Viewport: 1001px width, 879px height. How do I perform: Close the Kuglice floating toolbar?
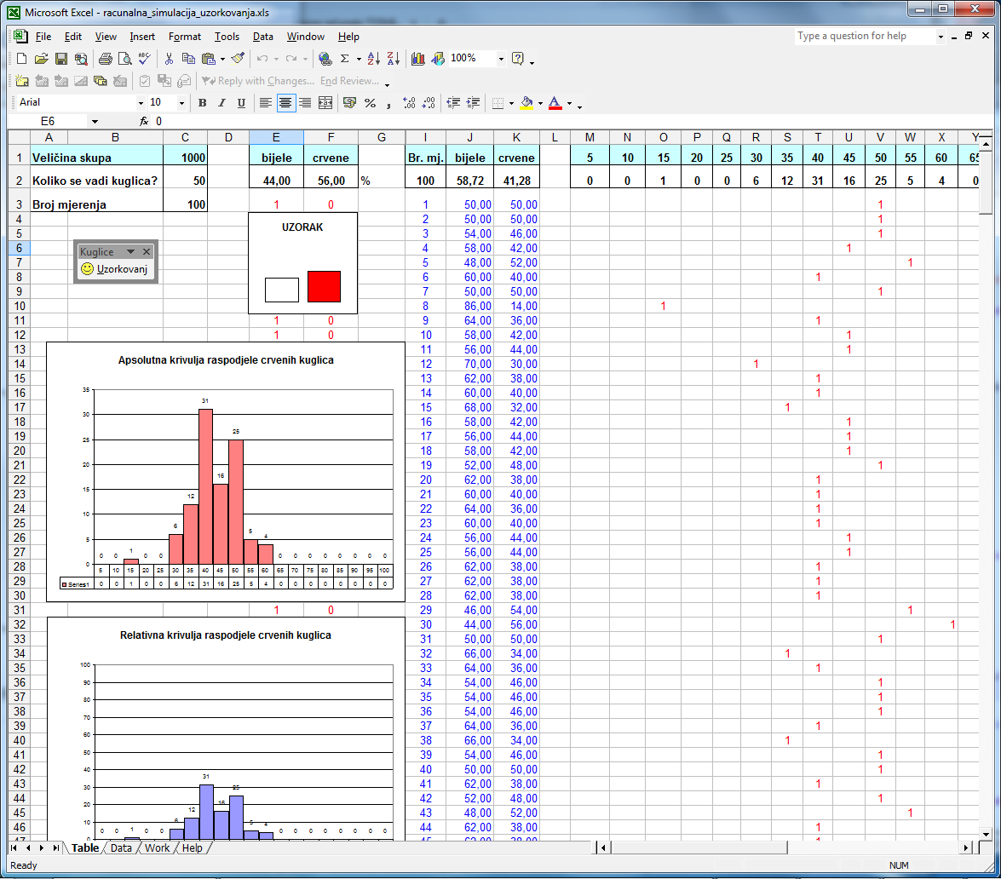click(x=147, y=251)
